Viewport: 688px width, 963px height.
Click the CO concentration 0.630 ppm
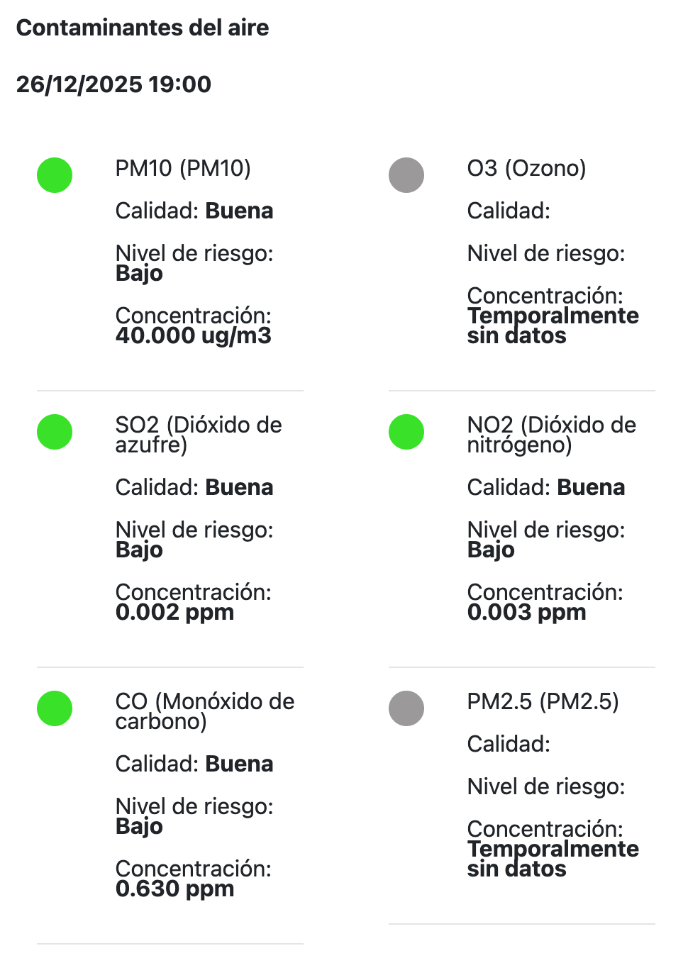pos(174,889)
